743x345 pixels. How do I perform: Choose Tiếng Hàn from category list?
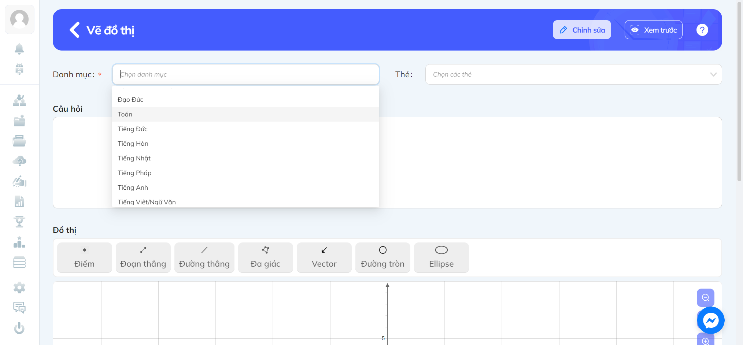pos(245,144)
